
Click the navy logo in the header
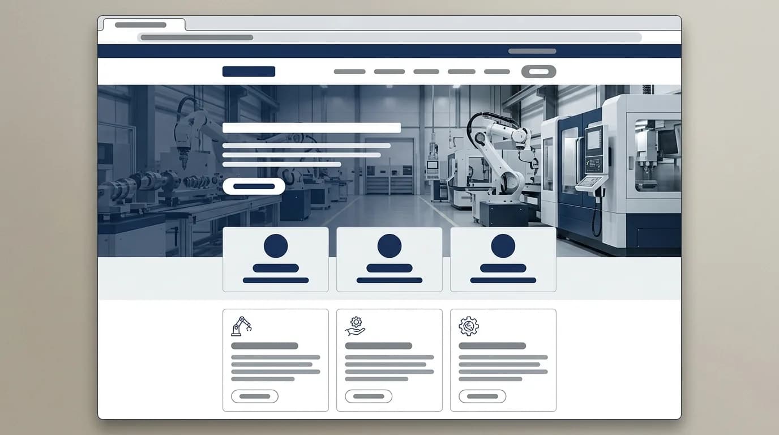pyautogui.click(x=249, y=71)
